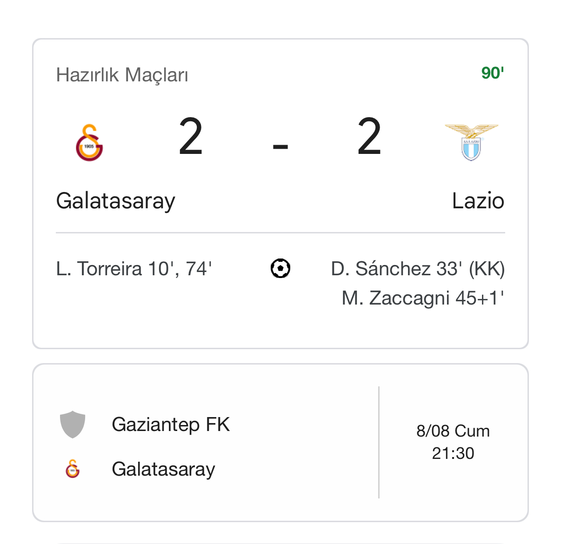Click the 21:30 kickoff time

point(453,453)
